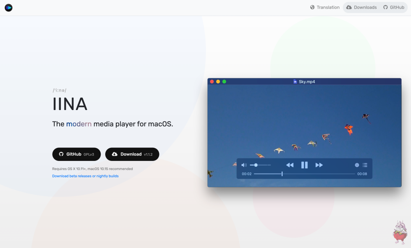Minimize the Sky.mp4 window with the yellow button
This screenshot has width=411, height=248.
click(218, 82)
